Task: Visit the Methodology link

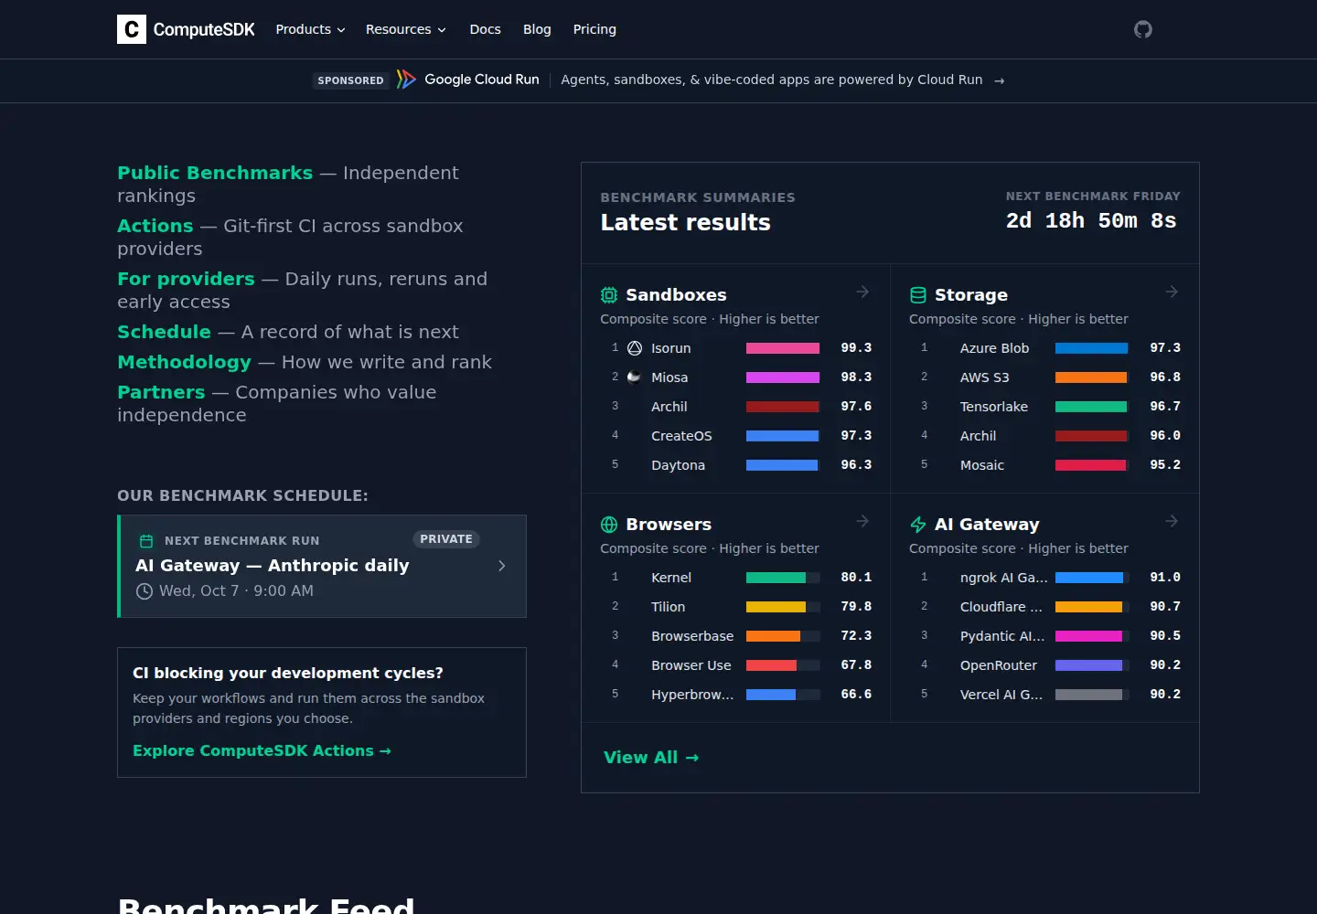Action: (184, 362)
